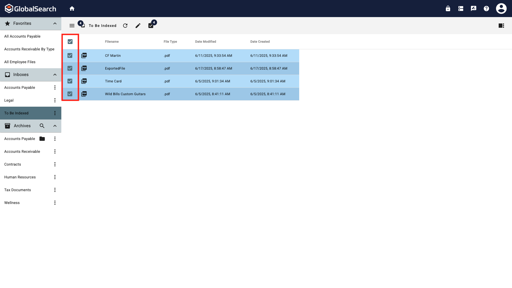The image size is (512, 288).
Task: Open the All Employee Files favorite
Action: (x=20, y=62)
